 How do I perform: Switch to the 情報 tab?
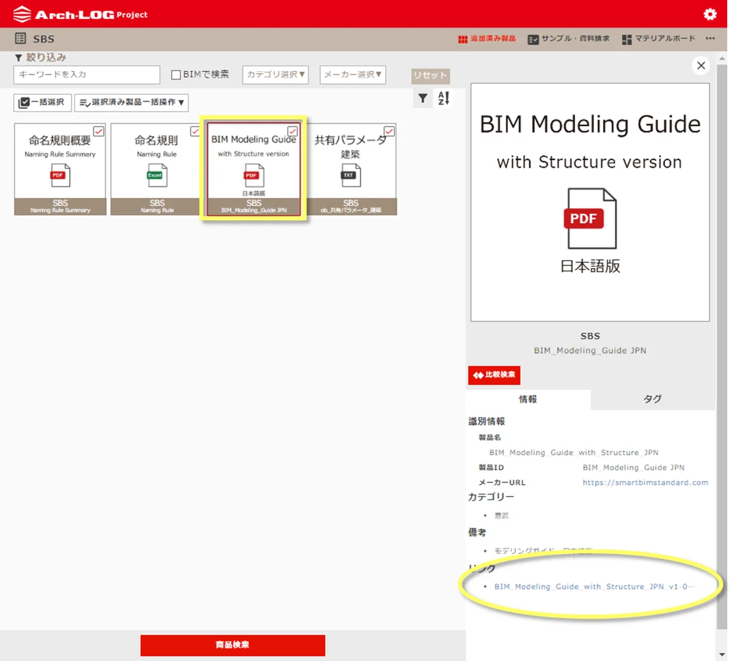tap(528, 399)
